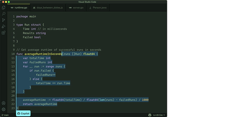Open the Accounts menu icon
The width and height of the screenshot is (233, 117).
3,103
